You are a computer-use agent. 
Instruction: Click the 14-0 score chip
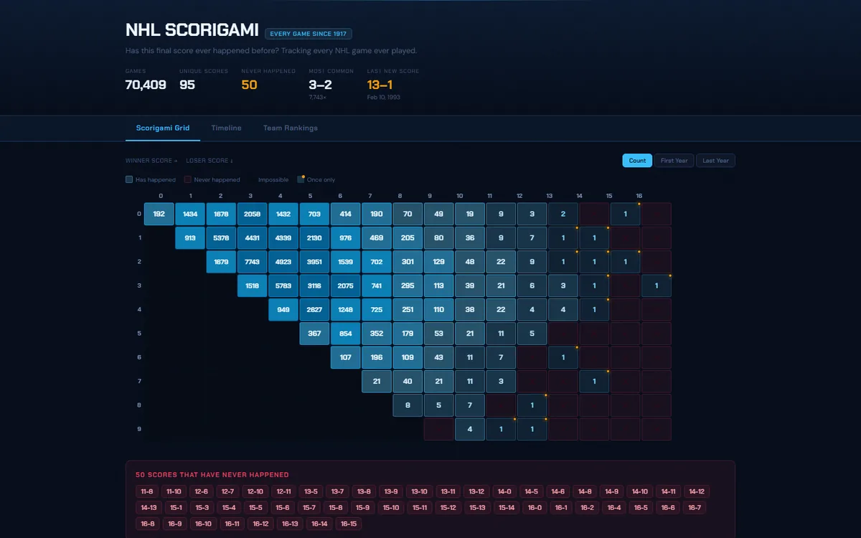click(x=504, y=491)
